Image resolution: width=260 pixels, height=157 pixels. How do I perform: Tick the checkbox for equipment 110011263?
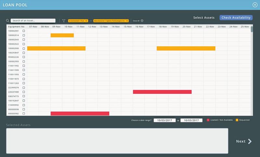[24, 83]
